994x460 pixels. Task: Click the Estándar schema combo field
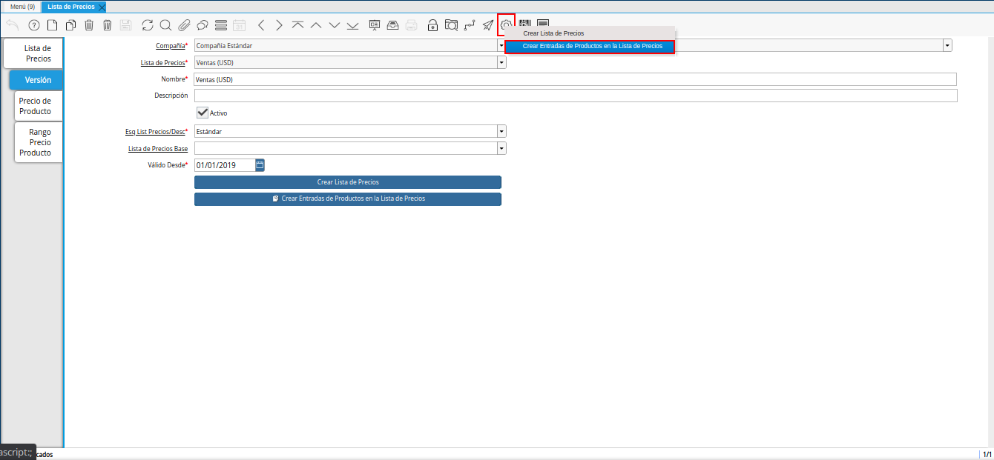(346, 131)
